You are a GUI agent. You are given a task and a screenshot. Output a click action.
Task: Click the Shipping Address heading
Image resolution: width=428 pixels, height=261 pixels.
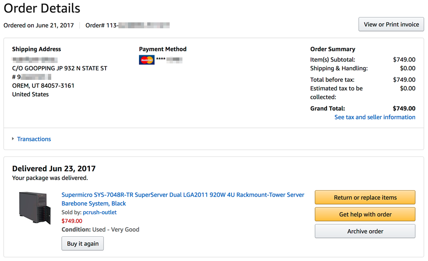pos(37,49)
